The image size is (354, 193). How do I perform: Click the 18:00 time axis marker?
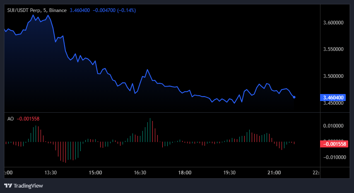point(185,173)
